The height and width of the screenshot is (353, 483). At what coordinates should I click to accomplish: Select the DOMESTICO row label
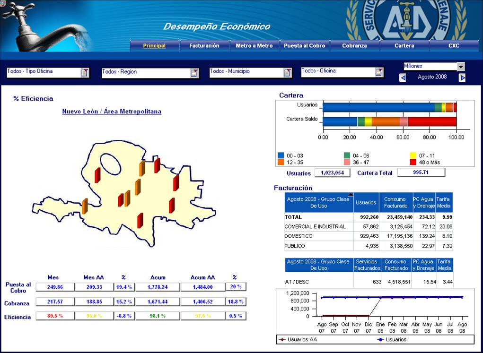299,236
